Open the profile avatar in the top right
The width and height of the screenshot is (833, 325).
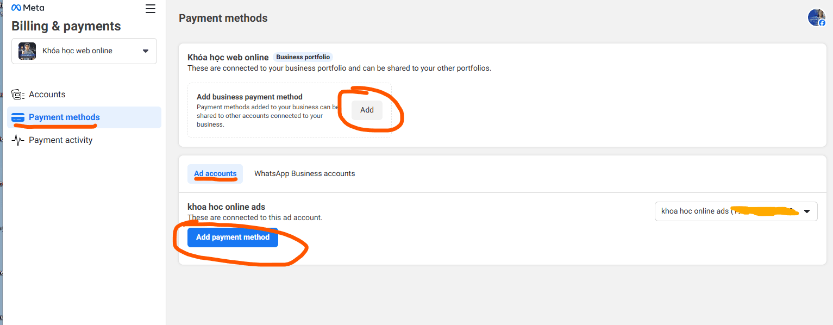click(x=816, y=17)
